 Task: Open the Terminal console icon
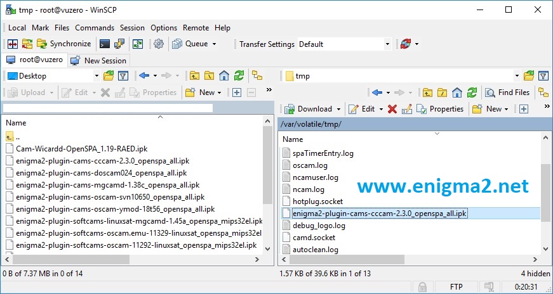[105, 44]
